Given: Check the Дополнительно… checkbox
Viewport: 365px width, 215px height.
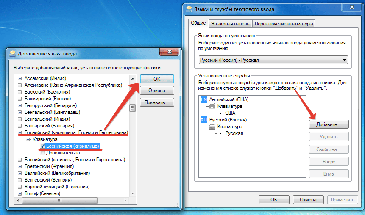Looking at the screenshot, I should coord(42,153).
